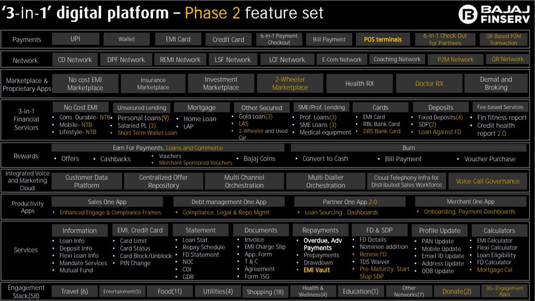The height and width of the screenshot is (301, 535).
Task: Select the Coaching Network box
Action: point(397,59)
